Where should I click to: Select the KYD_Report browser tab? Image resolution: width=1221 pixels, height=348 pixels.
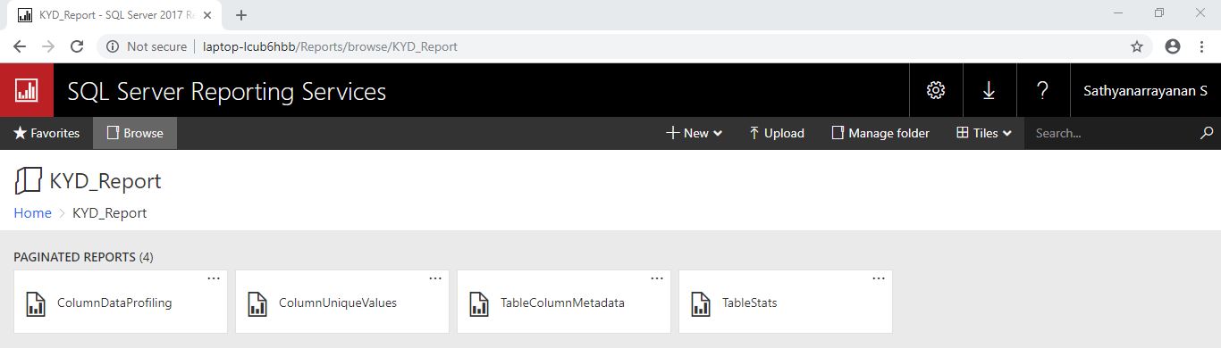114,15
